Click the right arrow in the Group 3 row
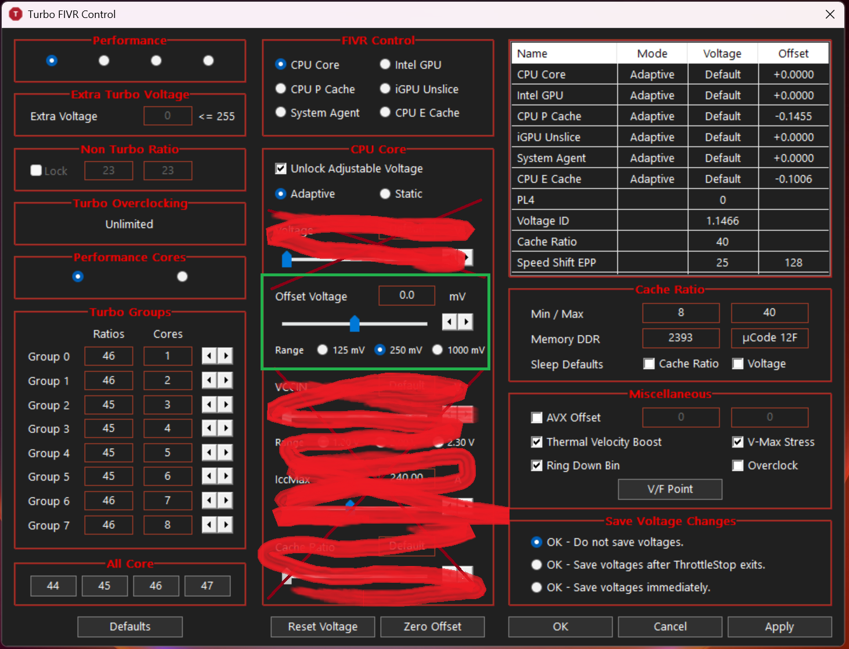 [x=225, y=428]
